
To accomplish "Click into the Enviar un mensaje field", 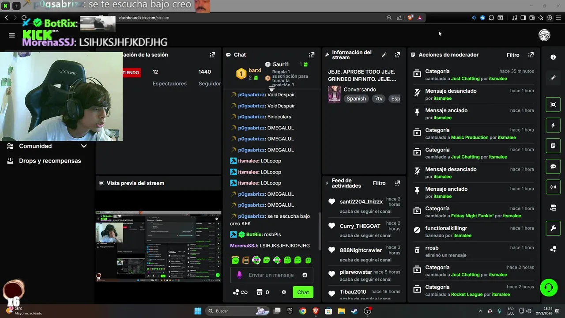I will coord(271,275).
